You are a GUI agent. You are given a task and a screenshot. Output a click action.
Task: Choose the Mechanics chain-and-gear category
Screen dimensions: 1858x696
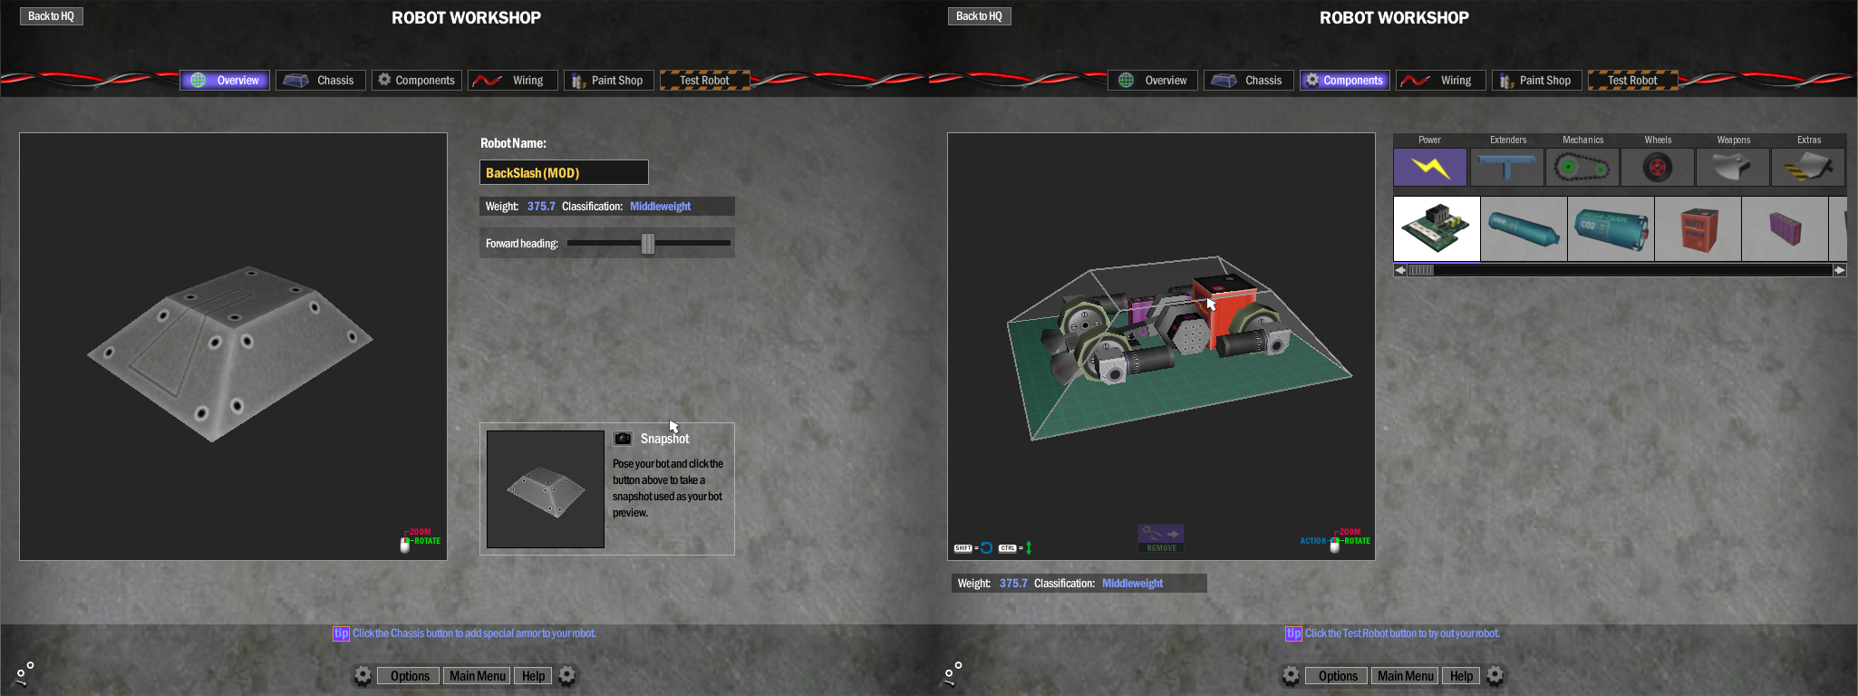[1582, 168]
